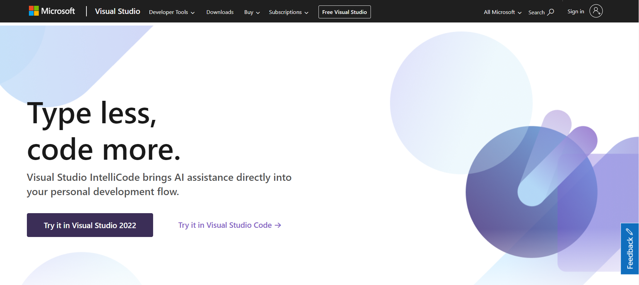The width and height of the screenshot is (639, 285).
Task: Click the Microsoft wordmark text
Action: point(58,11)
